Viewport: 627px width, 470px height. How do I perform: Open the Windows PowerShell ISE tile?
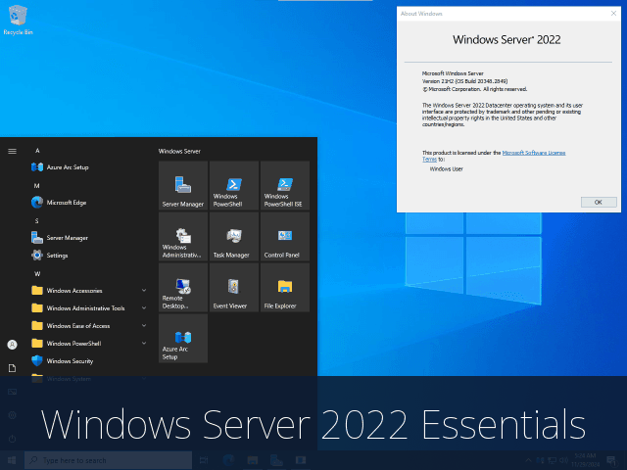click(285, 185)
